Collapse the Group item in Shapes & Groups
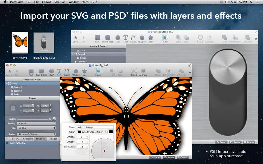 pyautogui.click(x=7, y=83)
